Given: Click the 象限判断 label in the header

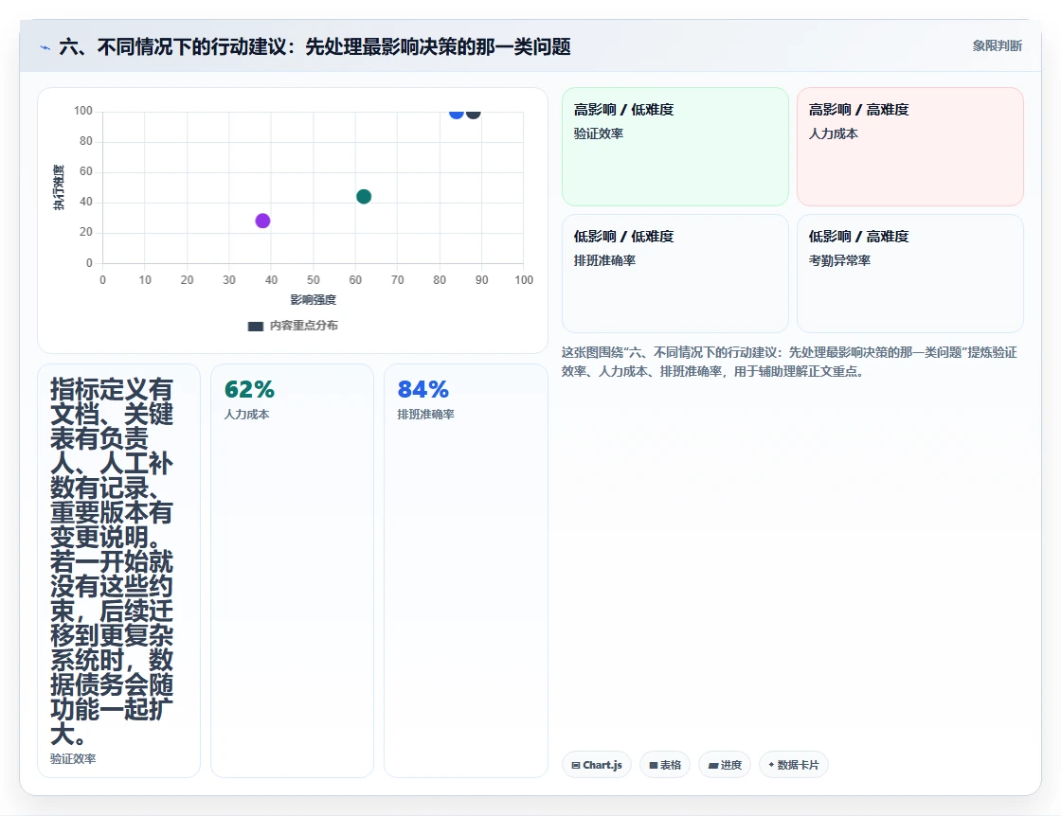Looking at the screenshot, I should [997, 46].
